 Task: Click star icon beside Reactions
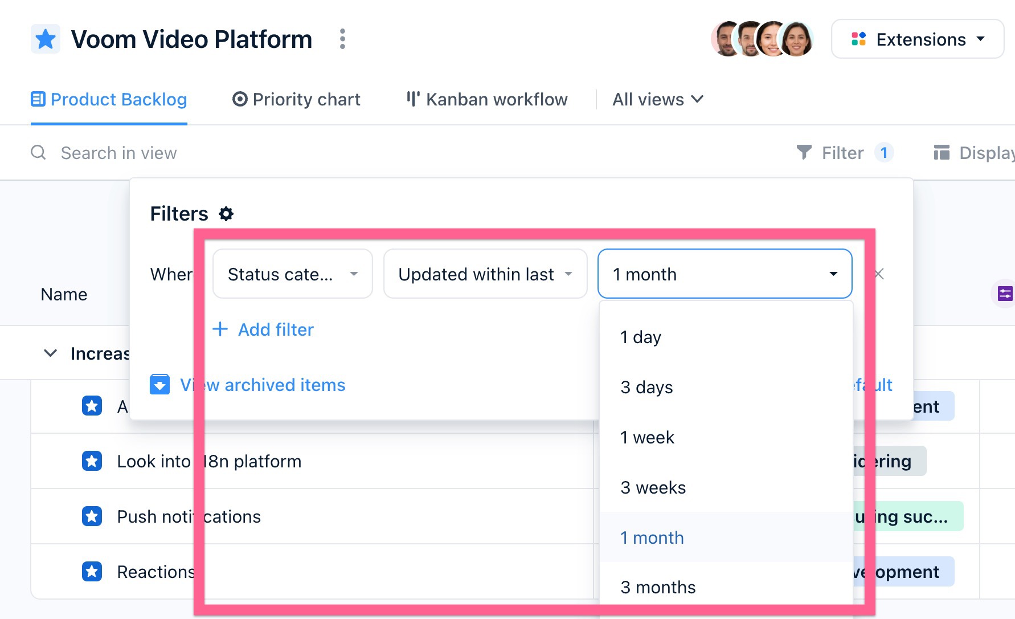(92, 572)
